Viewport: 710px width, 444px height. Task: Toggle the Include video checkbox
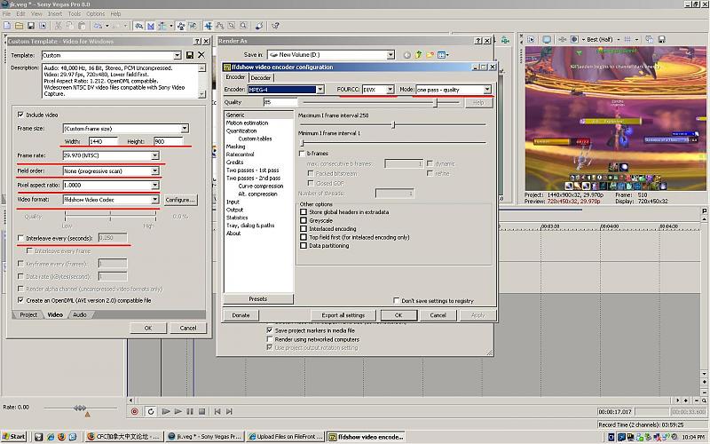click(x=20, y=115)
